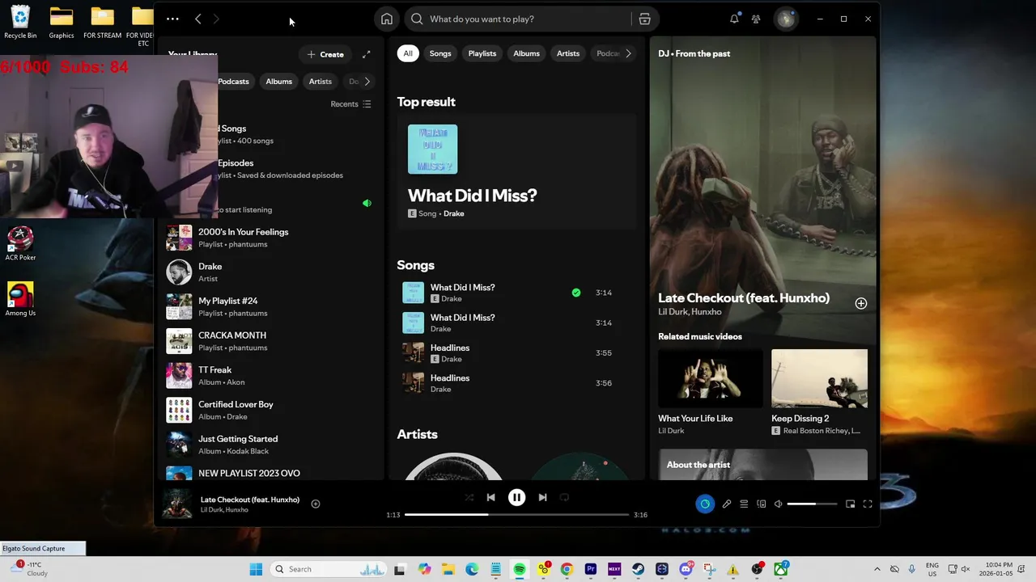Open Steam from the taskbar
This screenshot has height=582, width=1036.
pyautogui.click(x=638, y=569)
